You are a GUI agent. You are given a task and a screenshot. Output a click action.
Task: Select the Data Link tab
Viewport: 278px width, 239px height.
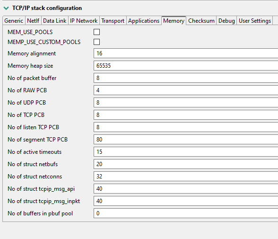[55, 21]
